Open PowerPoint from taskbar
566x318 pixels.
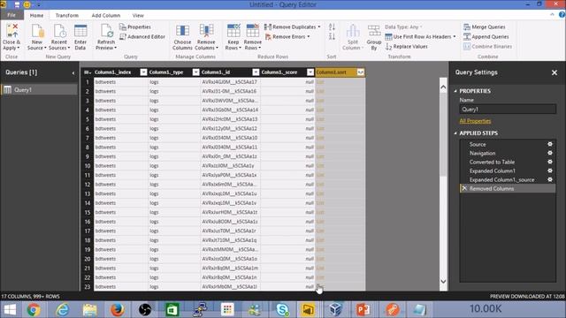[363, 310]
